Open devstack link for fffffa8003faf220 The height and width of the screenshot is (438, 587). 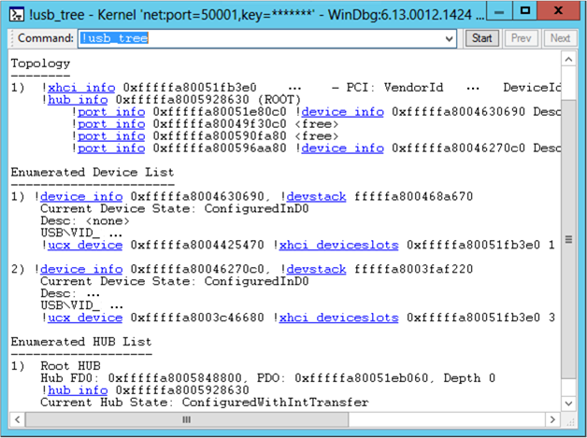pos(316,269)
